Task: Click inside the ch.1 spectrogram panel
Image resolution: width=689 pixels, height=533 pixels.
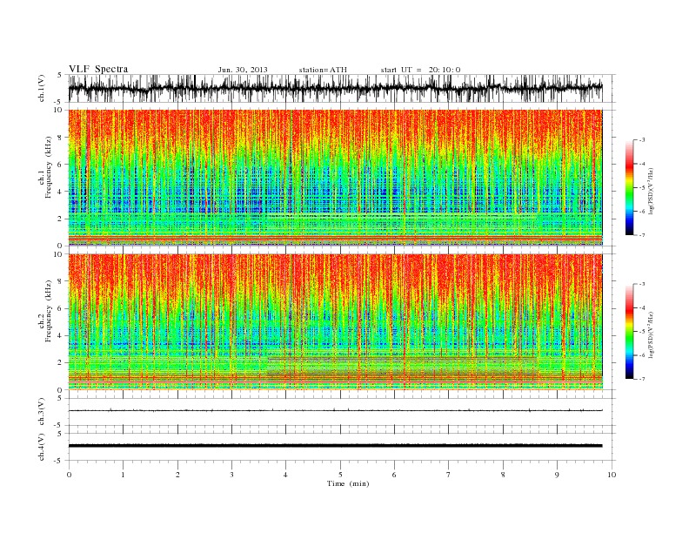Action: click(x=335, y=178)
